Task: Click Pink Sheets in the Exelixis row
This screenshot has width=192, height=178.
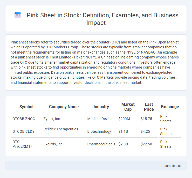Action: (166, 144)
